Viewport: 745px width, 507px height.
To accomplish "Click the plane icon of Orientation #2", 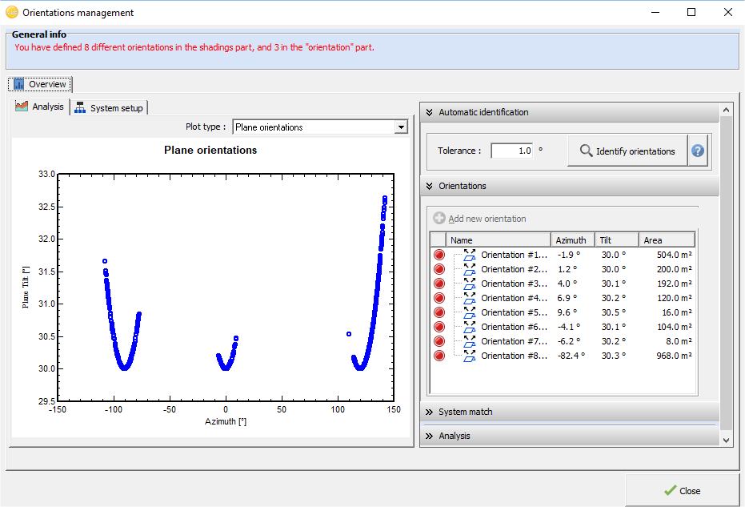I will tap(470, 269).
